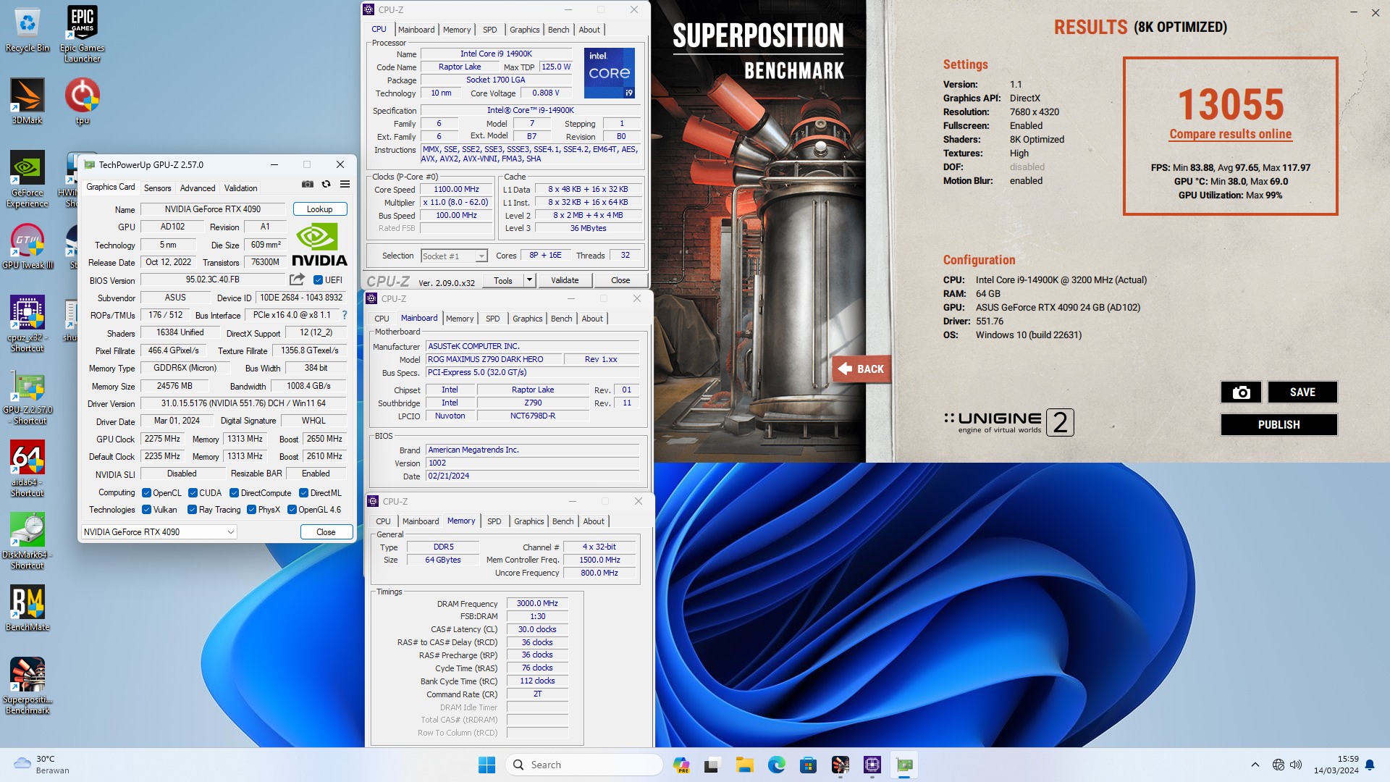This screenshot has height=782, width=1390.
Task: Launch GPU Tweak III shortcut
Action: pyautogui.click(x=28, y=246)
